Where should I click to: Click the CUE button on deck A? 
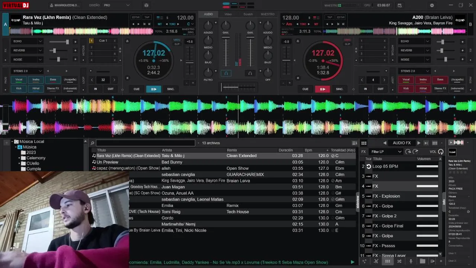[136, 89]
